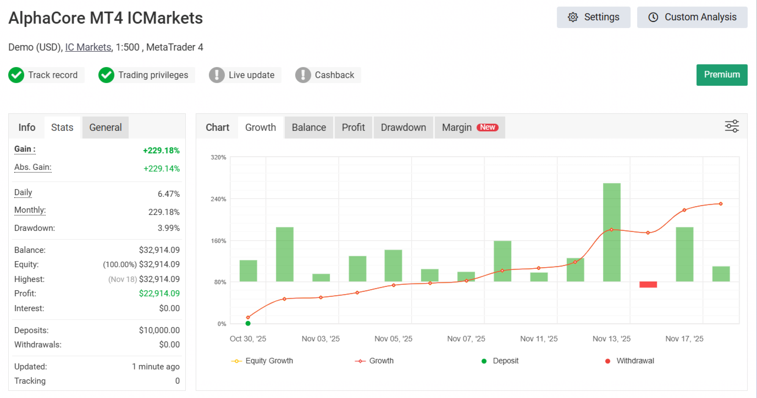Click the Cashback exclamation icon
The width and height of the screenshot is (757, 398).
(303, 75)
